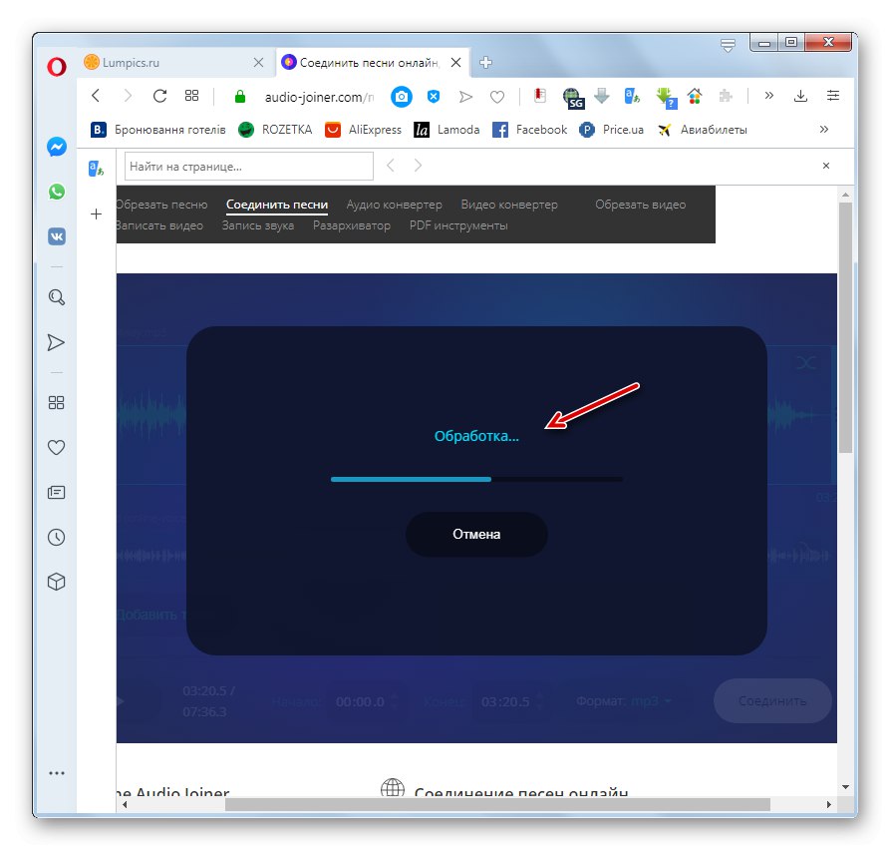891x851 pixels.
Task: Click the Обработка progress bar
Action: (x=476, y=480)
